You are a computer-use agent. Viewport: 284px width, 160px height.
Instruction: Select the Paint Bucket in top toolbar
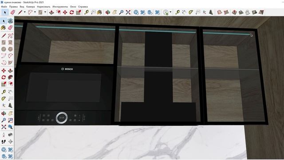[x=99, y=12]
